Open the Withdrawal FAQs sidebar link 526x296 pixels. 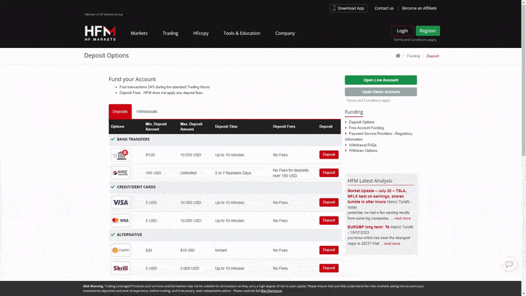(363, 145)
